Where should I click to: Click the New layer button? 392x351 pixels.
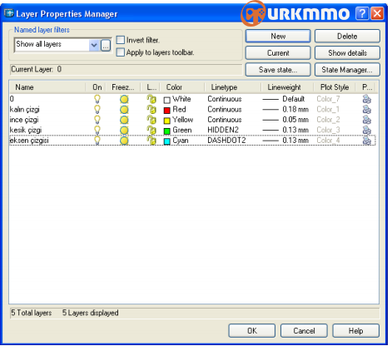click(x=278, y=36)
